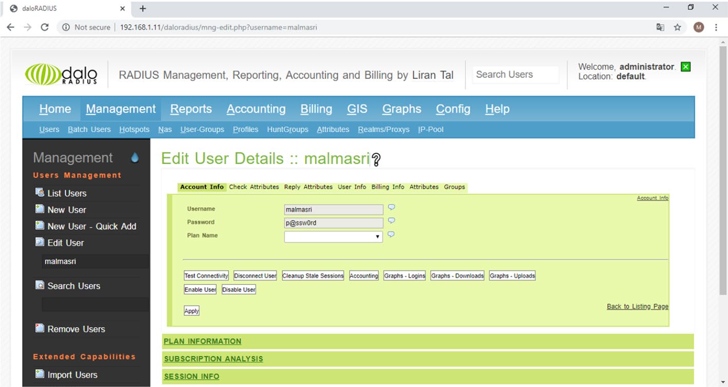Image resolution: width=728 pixels, height=387 pixels.
Task: Click the Test Connectivity button
Action: tap(206, 276)
